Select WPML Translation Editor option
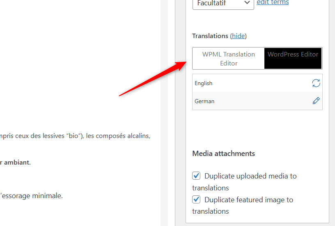Viewport: 335px width, 226px height. tap(228, 59)
